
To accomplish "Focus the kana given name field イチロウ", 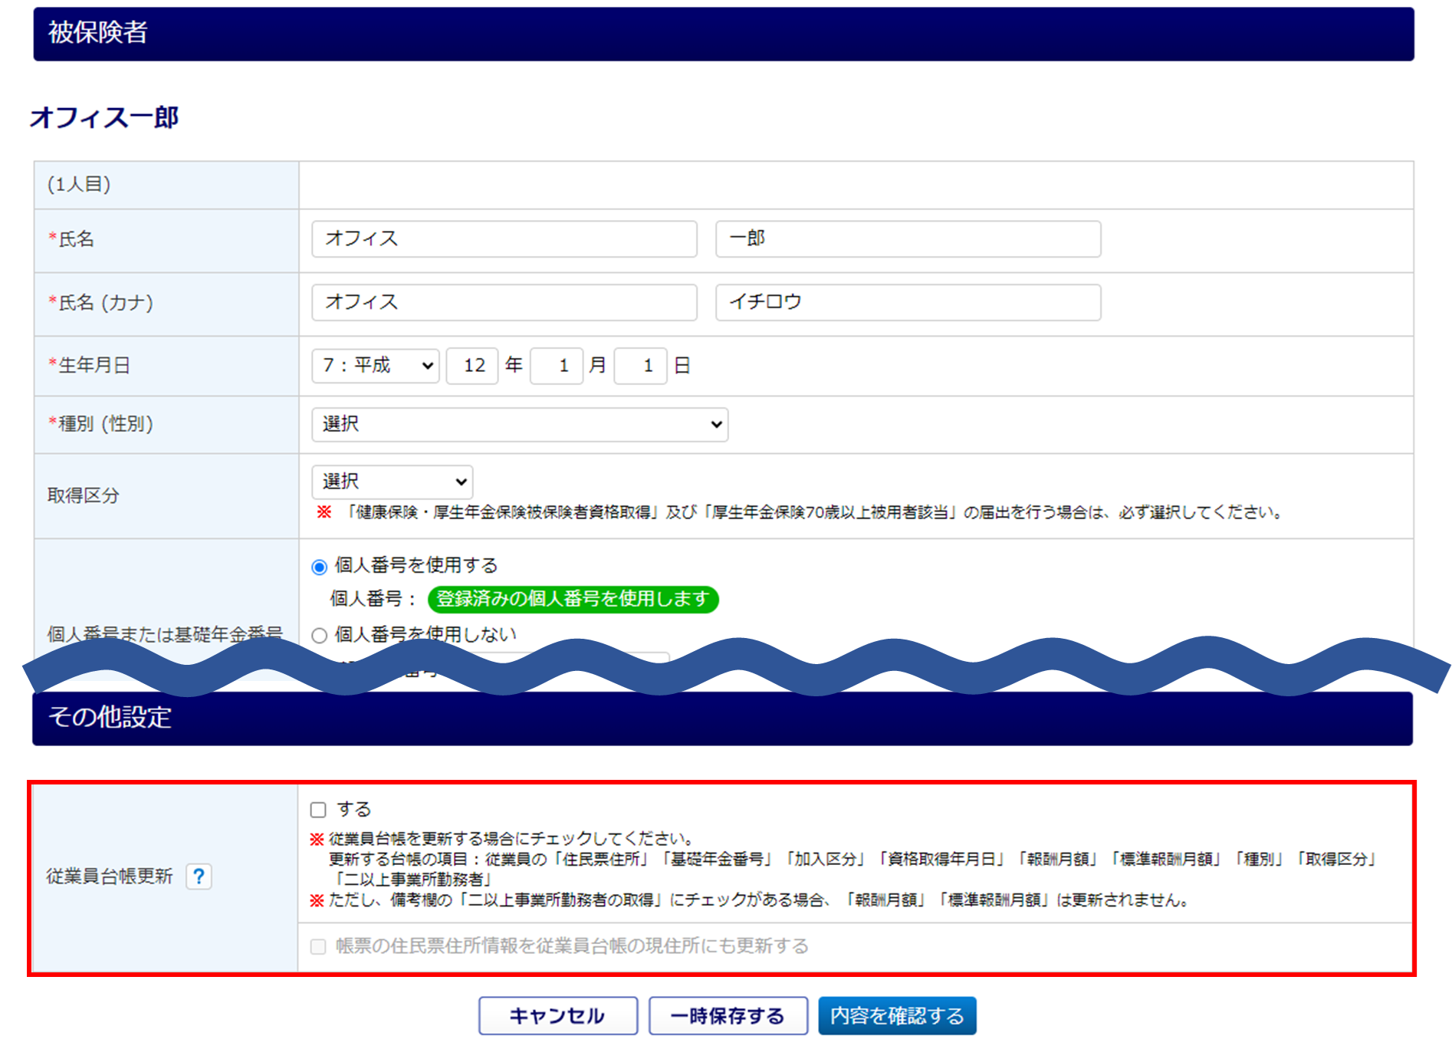I will [x=908, y=302].
